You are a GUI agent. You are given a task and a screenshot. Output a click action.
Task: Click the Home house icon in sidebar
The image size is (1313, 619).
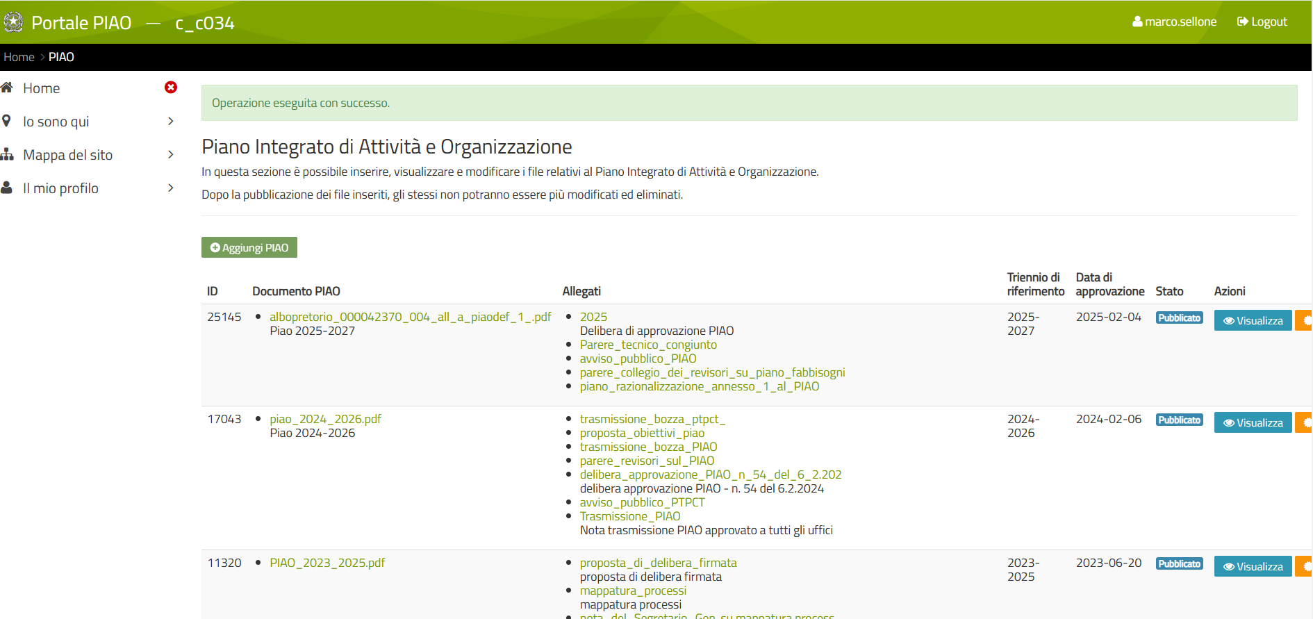point(8,88)
